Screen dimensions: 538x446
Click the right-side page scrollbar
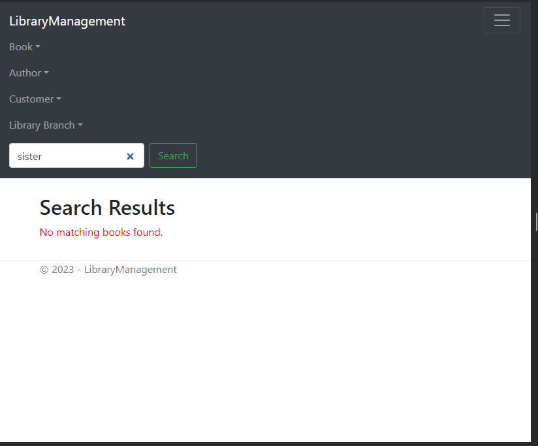tap(535, 222)
